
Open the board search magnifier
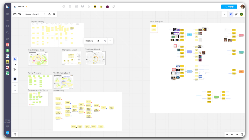click(54, 14)
